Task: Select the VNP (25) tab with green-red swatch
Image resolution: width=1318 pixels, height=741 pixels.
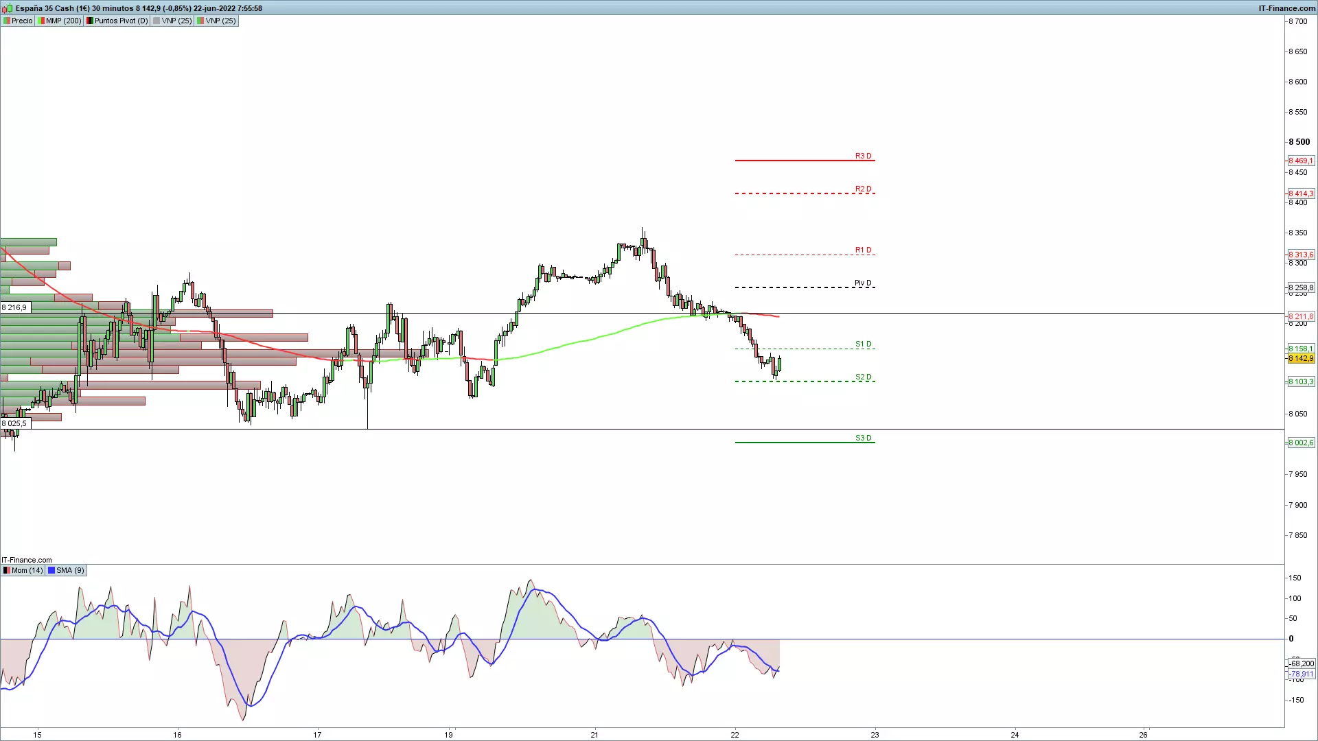Action: [217, 21]
